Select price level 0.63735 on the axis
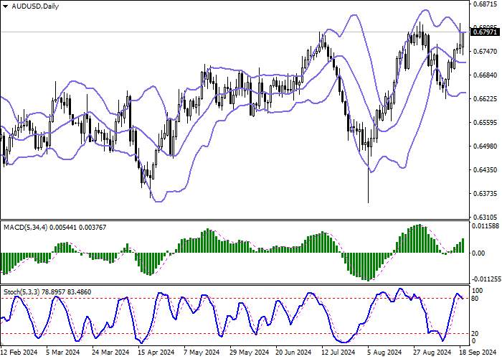This screenshot has height=359, width=502. click(x=485, y=194)
